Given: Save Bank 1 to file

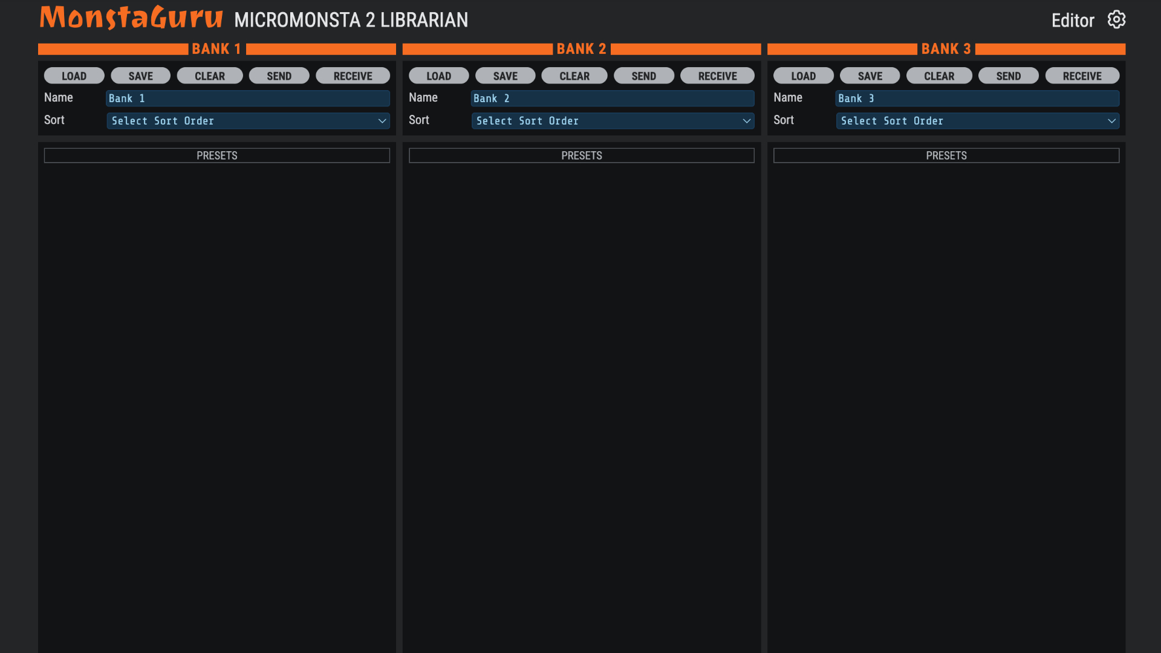Looking at the screenshot, I should click(x=140, y=76).
